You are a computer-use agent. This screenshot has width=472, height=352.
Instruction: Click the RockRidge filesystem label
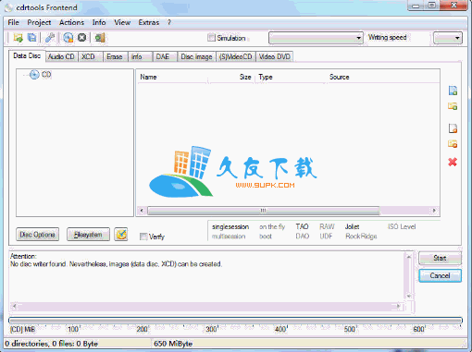[x=361, y=237]
